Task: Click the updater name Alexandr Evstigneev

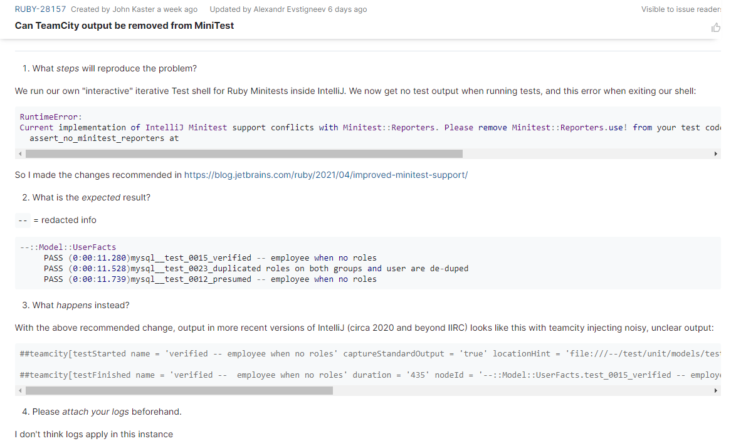Action: point(290,9)
